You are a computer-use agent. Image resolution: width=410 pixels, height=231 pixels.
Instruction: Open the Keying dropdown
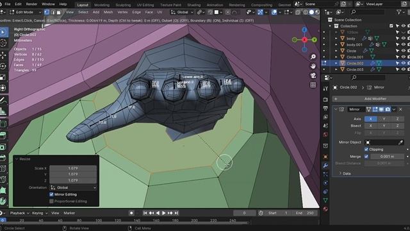40,213
